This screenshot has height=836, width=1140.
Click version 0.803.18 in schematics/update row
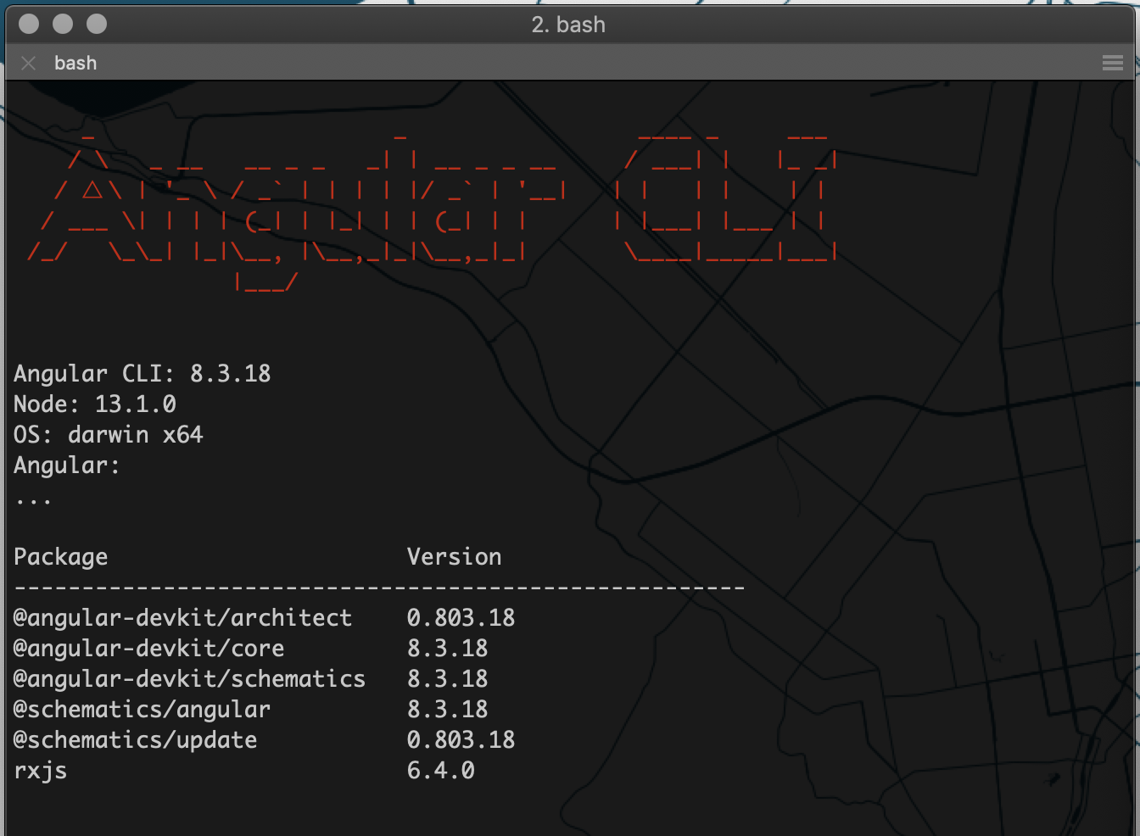tap(461, 739)
